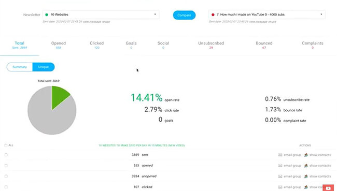The image size is (337, 191).
Task: Click the Compare button
Action: 184,15
